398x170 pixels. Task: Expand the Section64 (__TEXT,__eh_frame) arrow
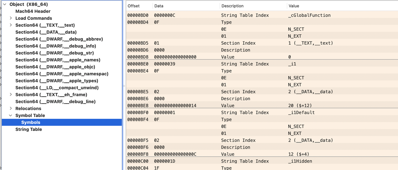11,95
